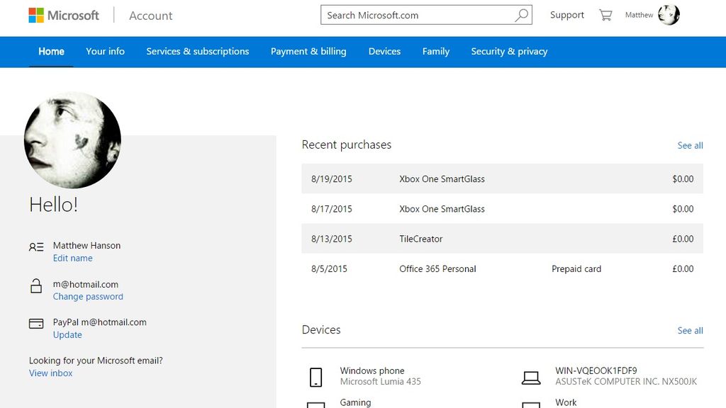Click the search magnifier icon

pos(521,14)
